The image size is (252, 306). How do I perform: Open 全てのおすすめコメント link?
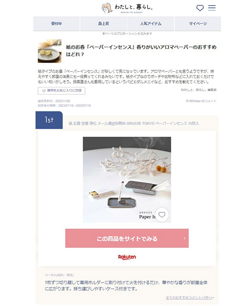(x=190, y=297)
